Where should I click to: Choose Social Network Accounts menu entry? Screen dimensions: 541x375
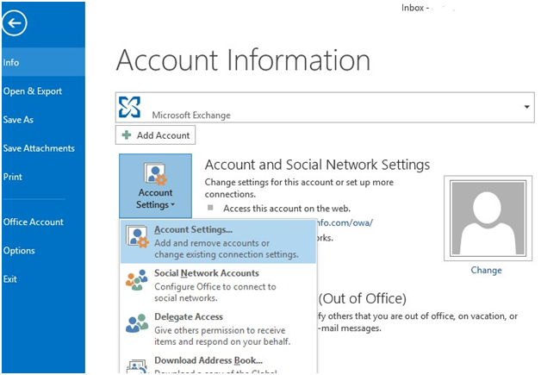pyautogui.click(x=218, y=285)
